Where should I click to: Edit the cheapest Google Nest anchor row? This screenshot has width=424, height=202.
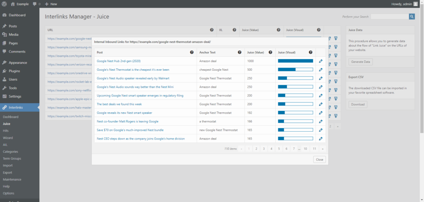(321, 70)
